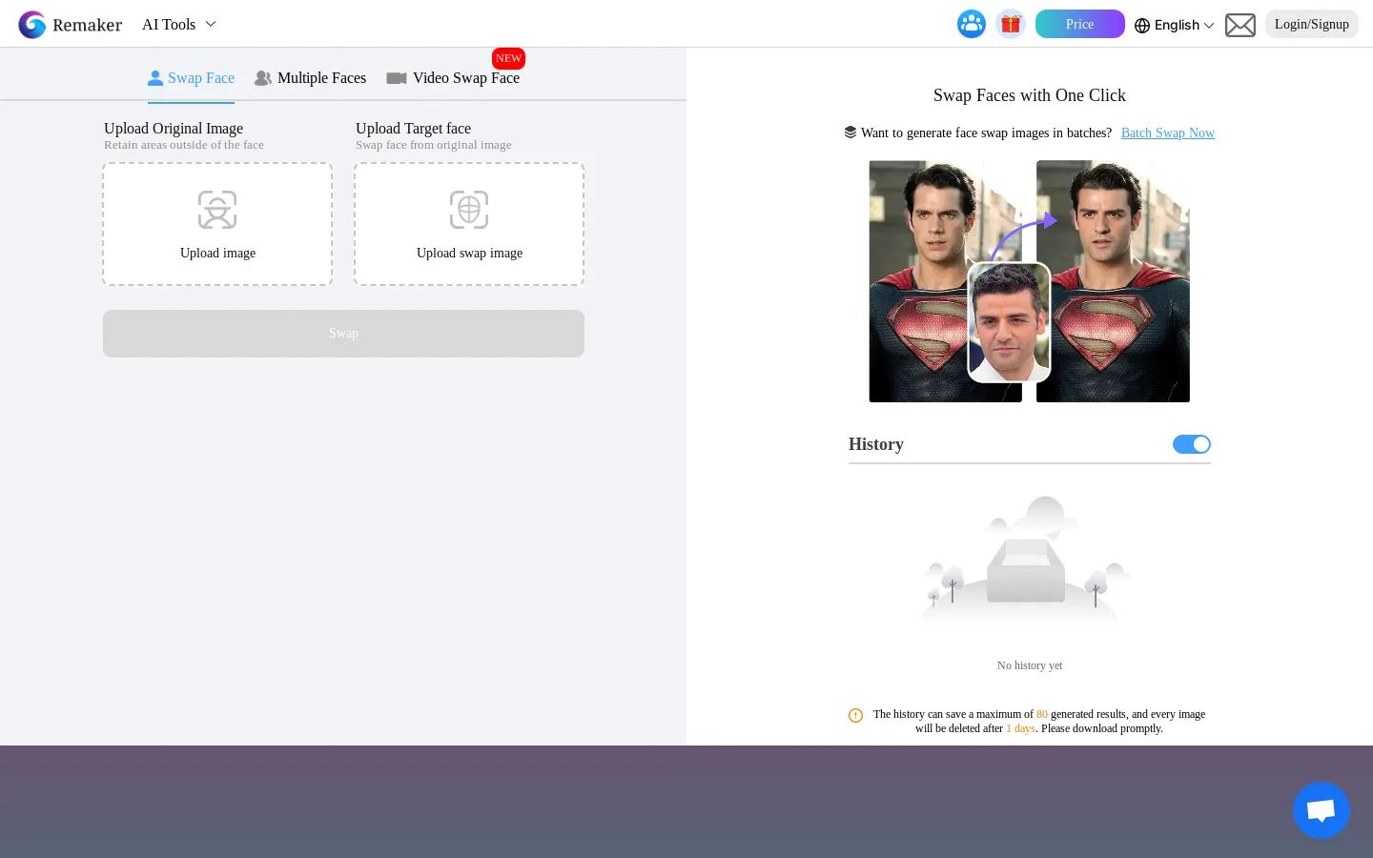Toggle the History switch off
The width and height of the screenshot is (1373, 858).
[x=1192, y=444]
